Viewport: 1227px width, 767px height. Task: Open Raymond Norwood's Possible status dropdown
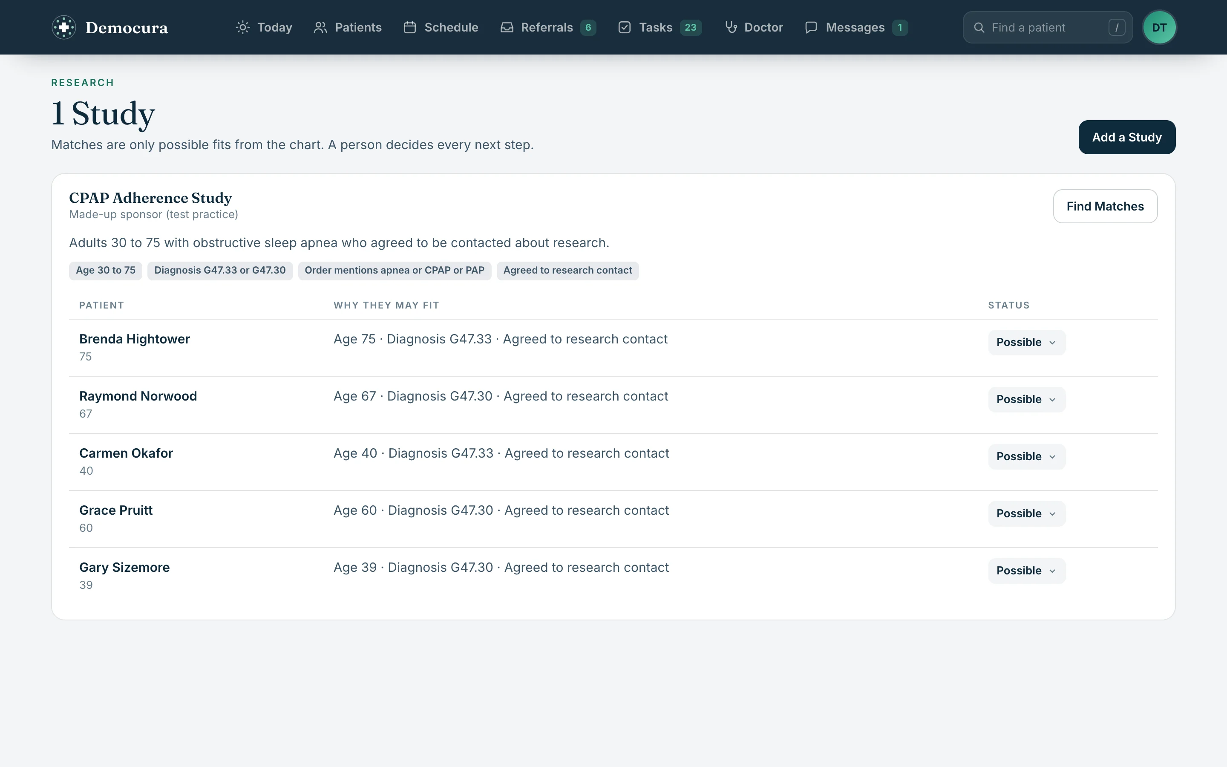[1027, 400]
